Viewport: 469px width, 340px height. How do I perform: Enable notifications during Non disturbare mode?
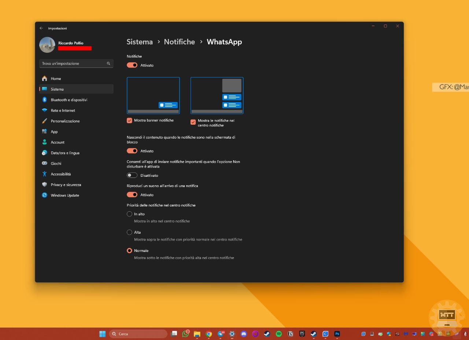click(132, 175)
